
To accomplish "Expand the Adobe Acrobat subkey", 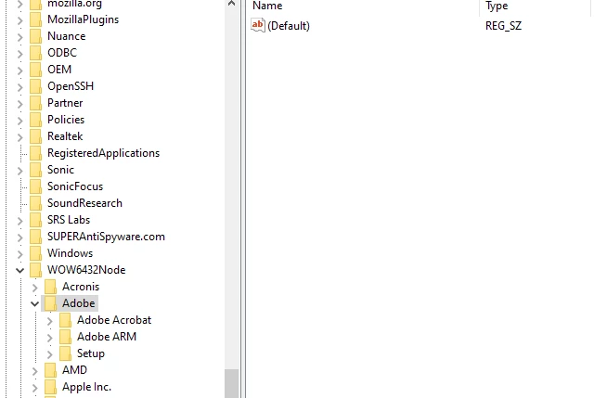I will pos(49,321).
